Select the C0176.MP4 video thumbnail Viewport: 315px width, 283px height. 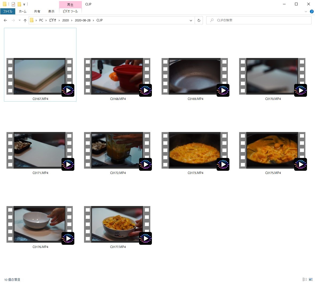pyautogui.click(x=40, y=224)
